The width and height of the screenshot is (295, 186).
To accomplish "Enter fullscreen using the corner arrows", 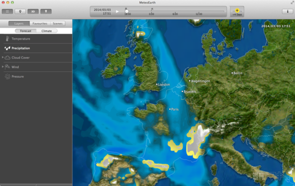I will (x=292, y=2).
